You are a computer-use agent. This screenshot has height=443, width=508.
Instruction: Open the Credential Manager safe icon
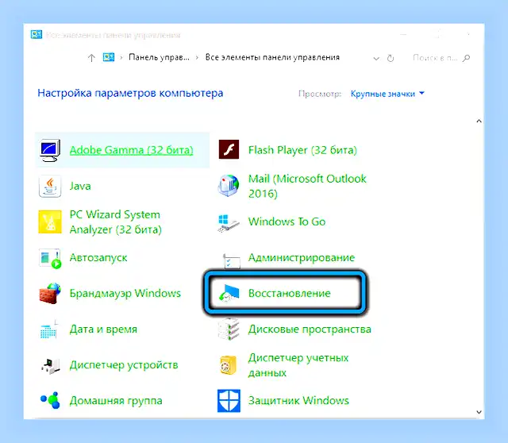[x=228, y=365]
